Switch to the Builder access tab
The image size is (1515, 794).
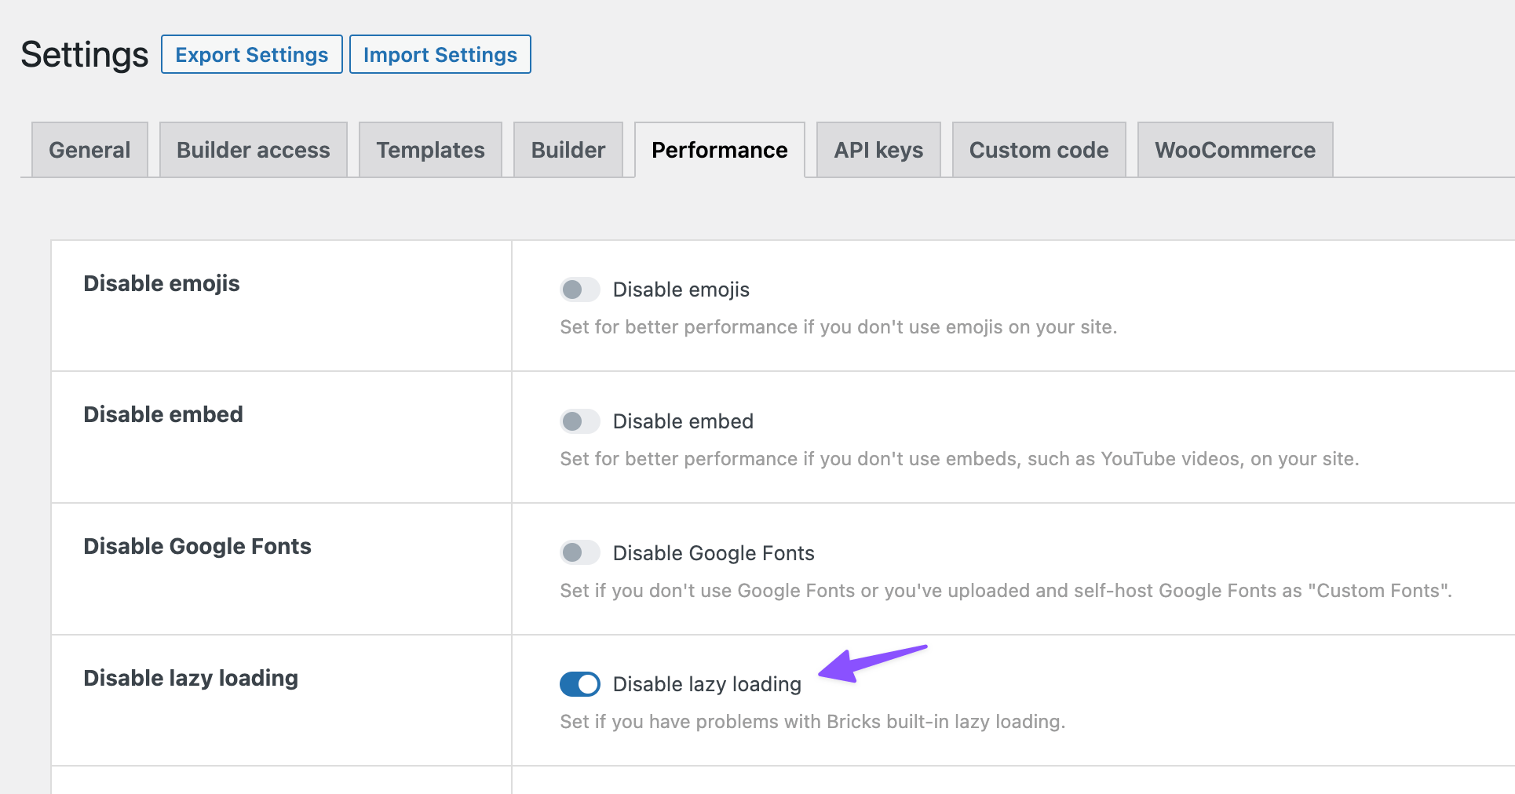[253, 150]
